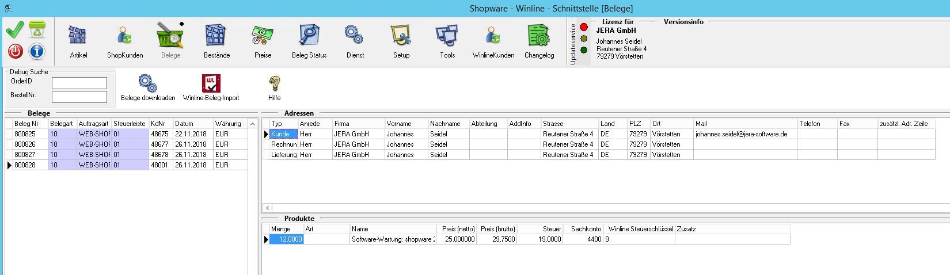This screenshot has width=950, height=275.
Task: Start the Winline-Beleg-Import
Action: (211, 87)
